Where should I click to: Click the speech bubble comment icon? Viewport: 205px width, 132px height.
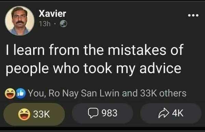pyautogui.click(x=93, y=113)
